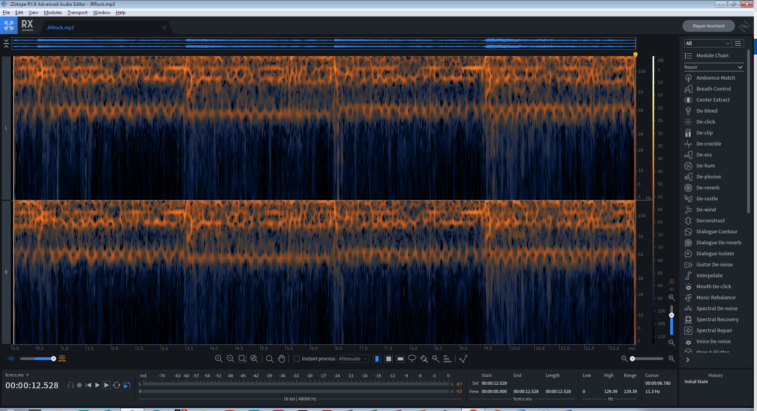Collapse the Repair category section
This screenshot has width=757, height=411.
pos(740,67)
